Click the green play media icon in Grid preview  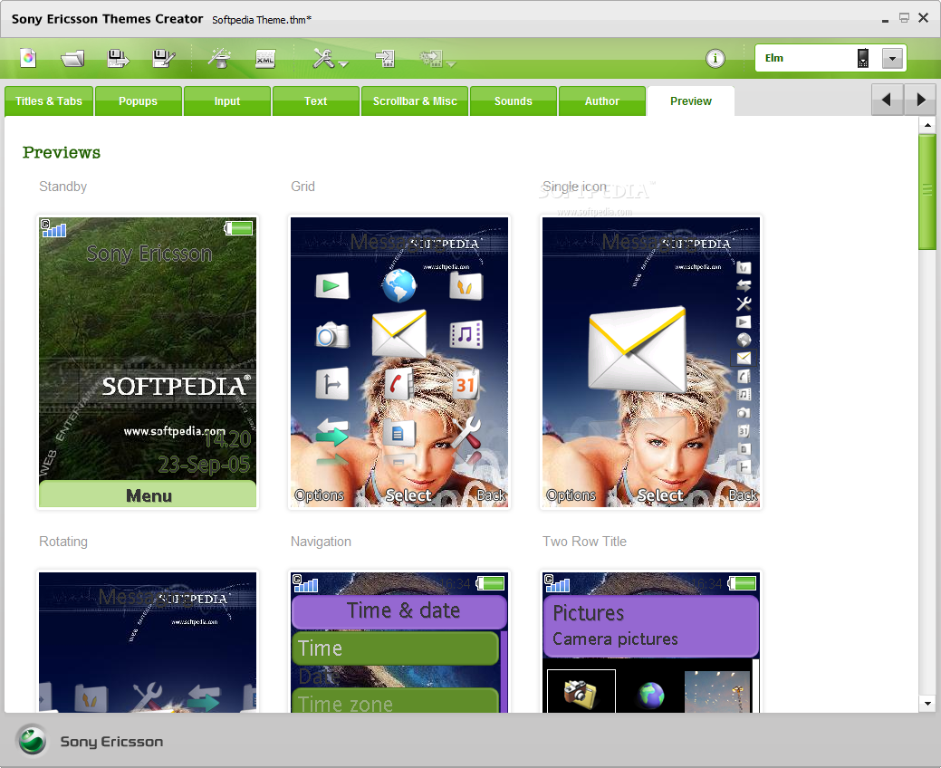(x=331, y=285)
